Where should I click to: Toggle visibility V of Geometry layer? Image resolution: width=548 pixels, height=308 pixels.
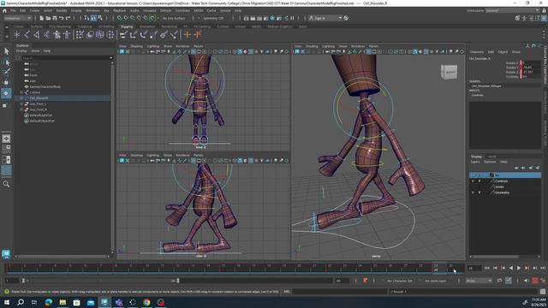[473, 192]
